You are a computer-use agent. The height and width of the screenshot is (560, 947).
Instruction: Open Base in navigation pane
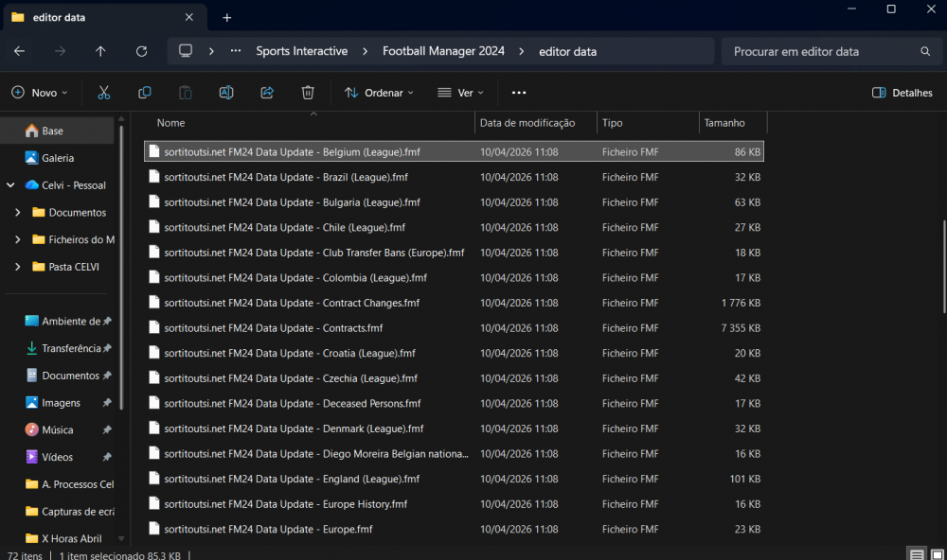58,131
